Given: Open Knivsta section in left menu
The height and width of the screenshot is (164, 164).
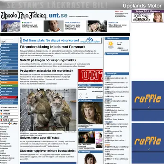Looking at the screenshot, I should [x=9, y=56].
